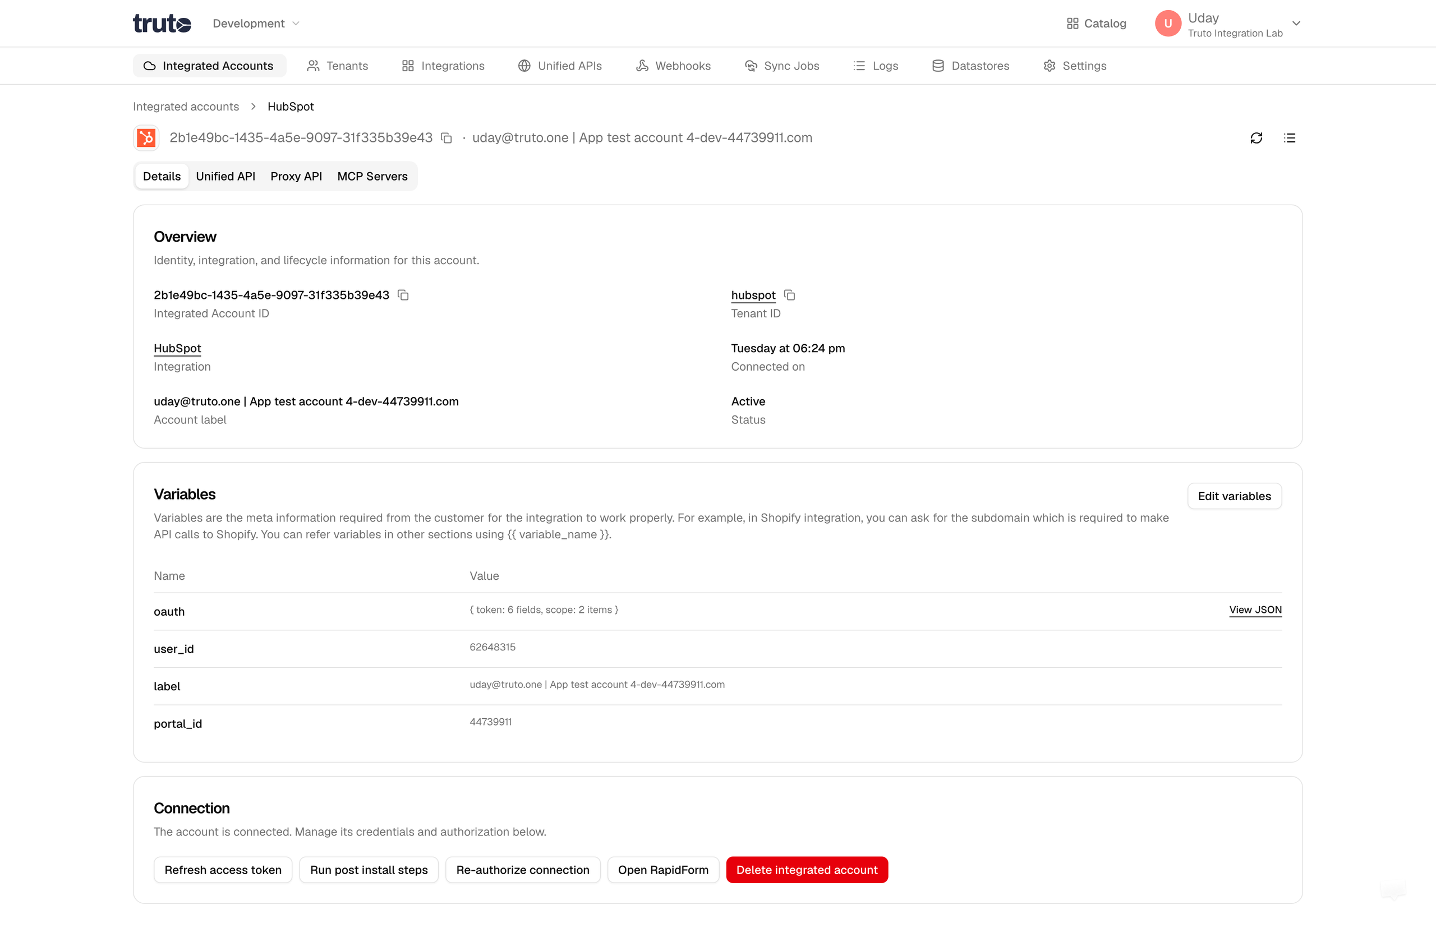The height and width of the screenshot is (928, 1436).
Task: Open the list menu icon in header
Action: (1290, 138)
